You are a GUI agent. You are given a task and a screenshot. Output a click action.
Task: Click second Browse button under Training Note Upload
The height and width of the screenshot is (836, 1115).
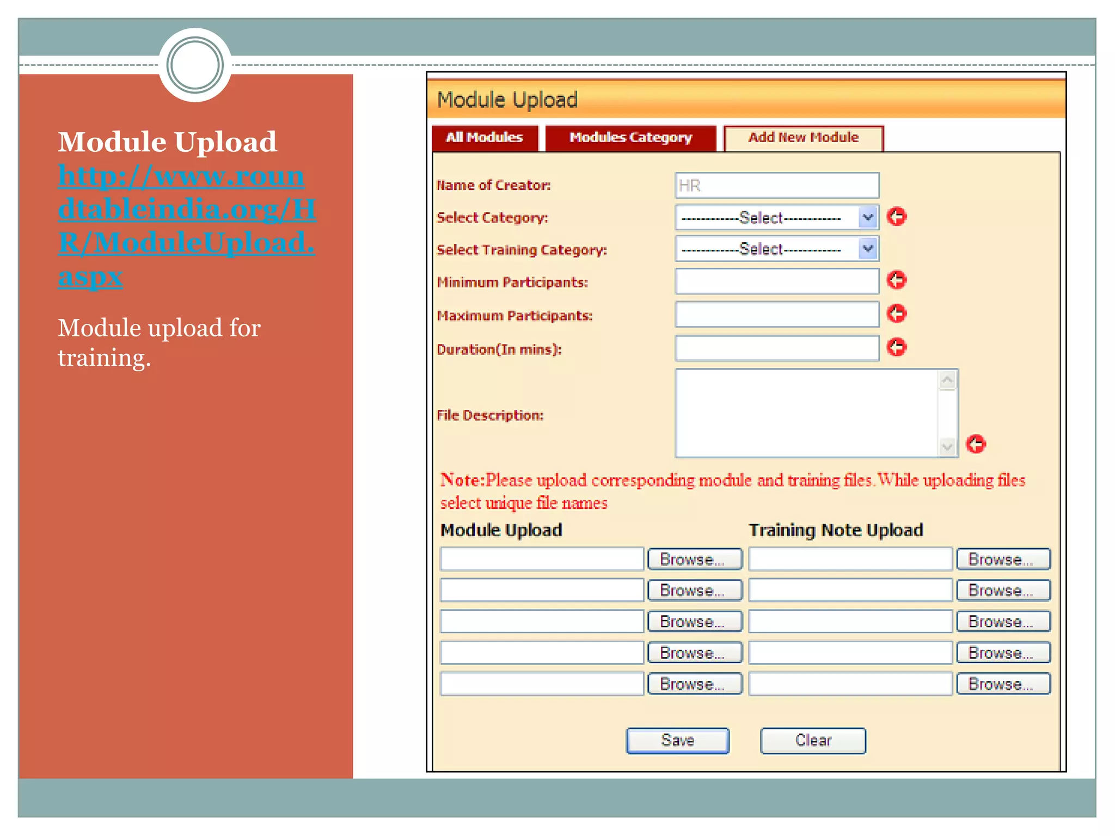1003,590
